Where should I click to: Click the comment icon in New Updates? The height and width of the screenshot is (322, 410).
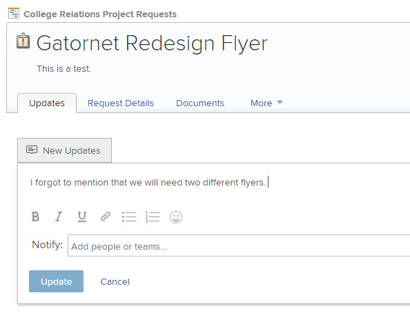tap(32, 150)
